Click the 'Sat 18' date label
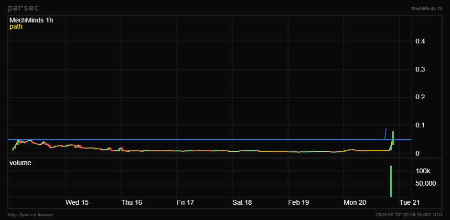The image size is (450, 220). pyautogui.click(x=242, y=202)
